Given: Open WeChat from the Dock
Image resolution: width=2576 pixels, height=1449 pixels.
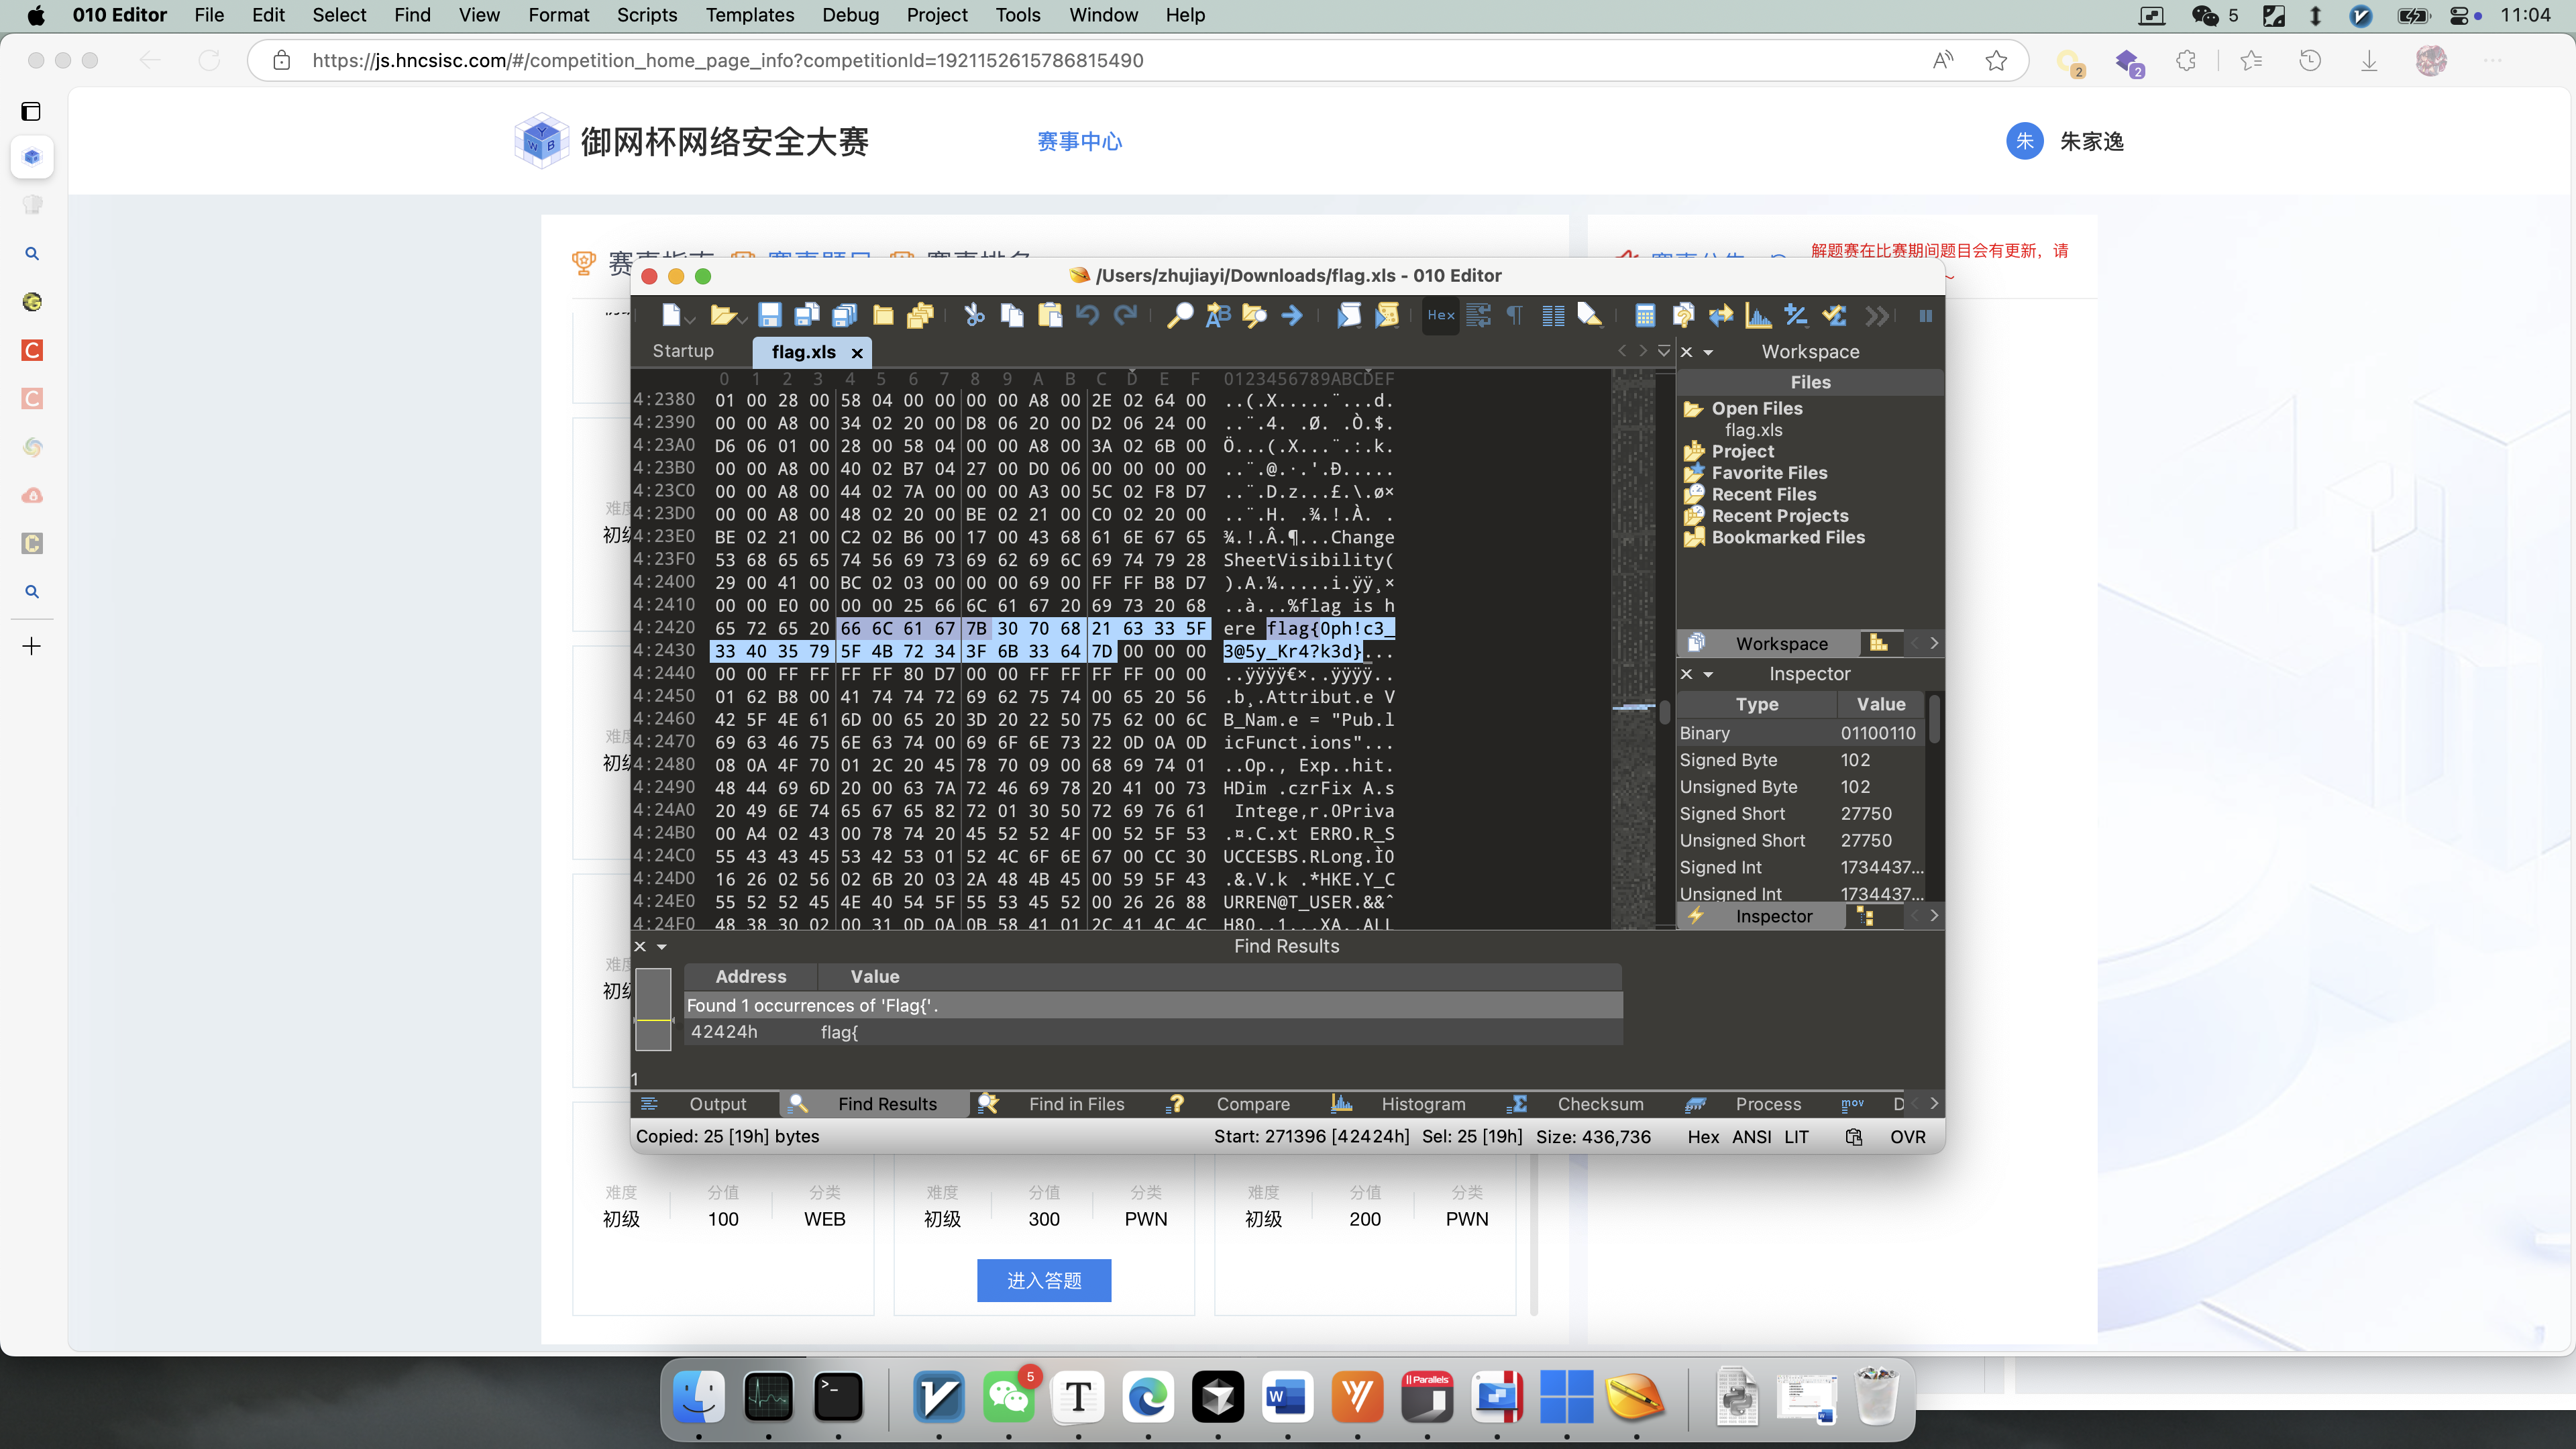Looking at the screenshot, I should (1008, 1397).
